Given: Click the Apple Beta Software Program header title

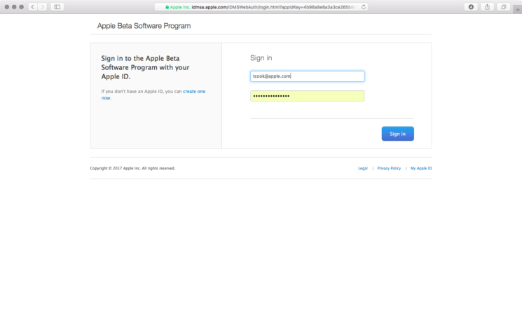Looking at the screenshot, I should (x=144, y=26).
